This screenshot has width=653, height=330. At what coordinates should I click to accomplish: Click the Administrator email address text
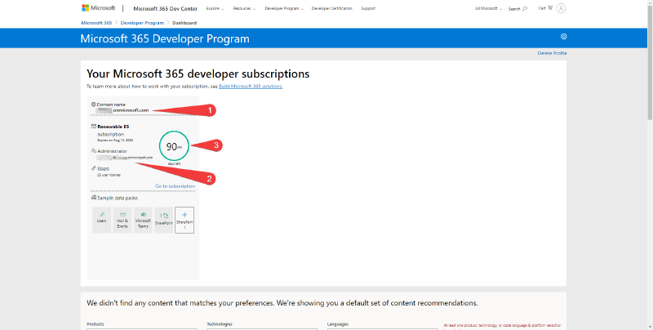(125, 158)
